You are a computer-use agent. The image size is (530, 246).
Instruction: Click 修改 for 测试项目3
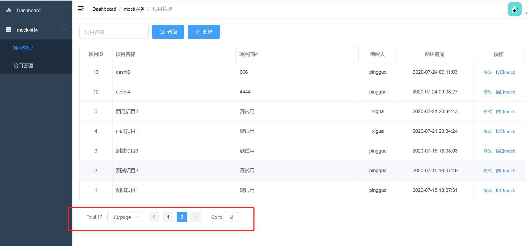point(487,151)
